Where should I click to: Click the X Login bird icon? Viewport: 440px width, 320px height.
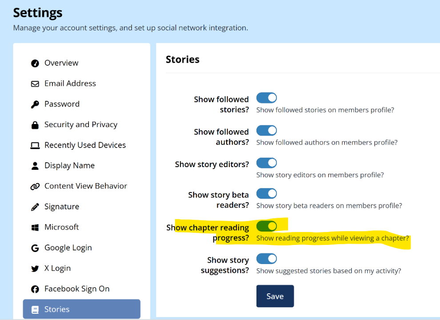pyautogui.click(x=35, y=268)
